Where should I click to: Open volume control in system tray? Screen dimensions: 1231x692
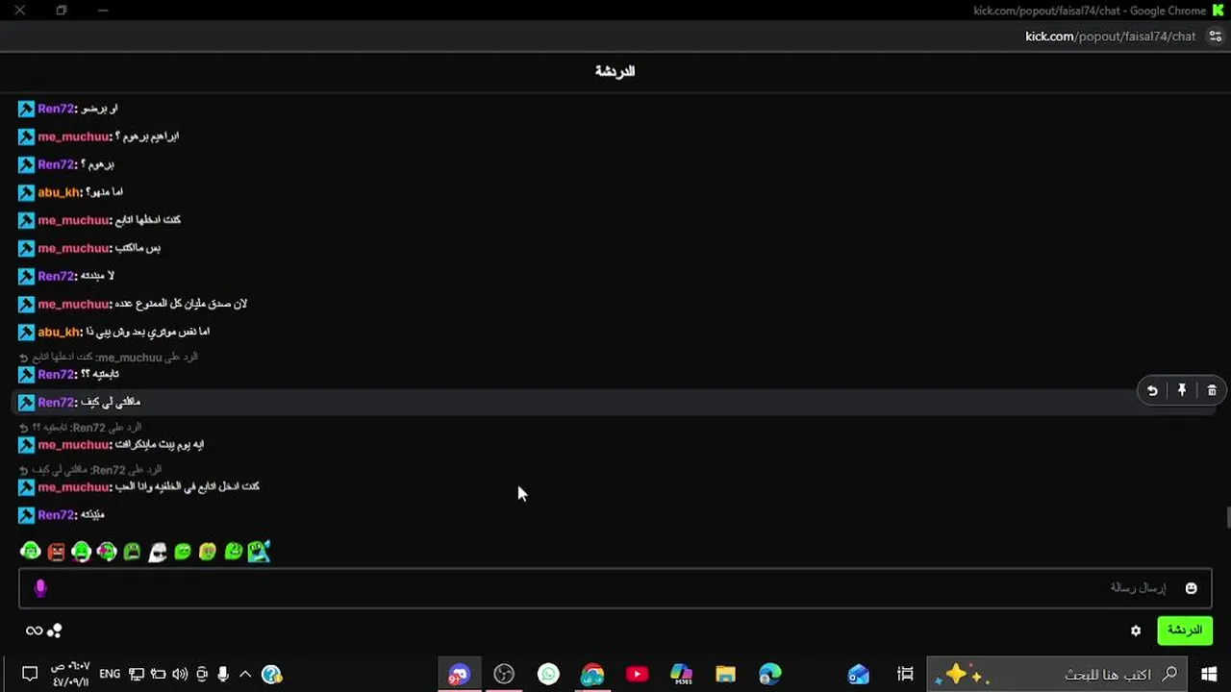click(180, 674)
